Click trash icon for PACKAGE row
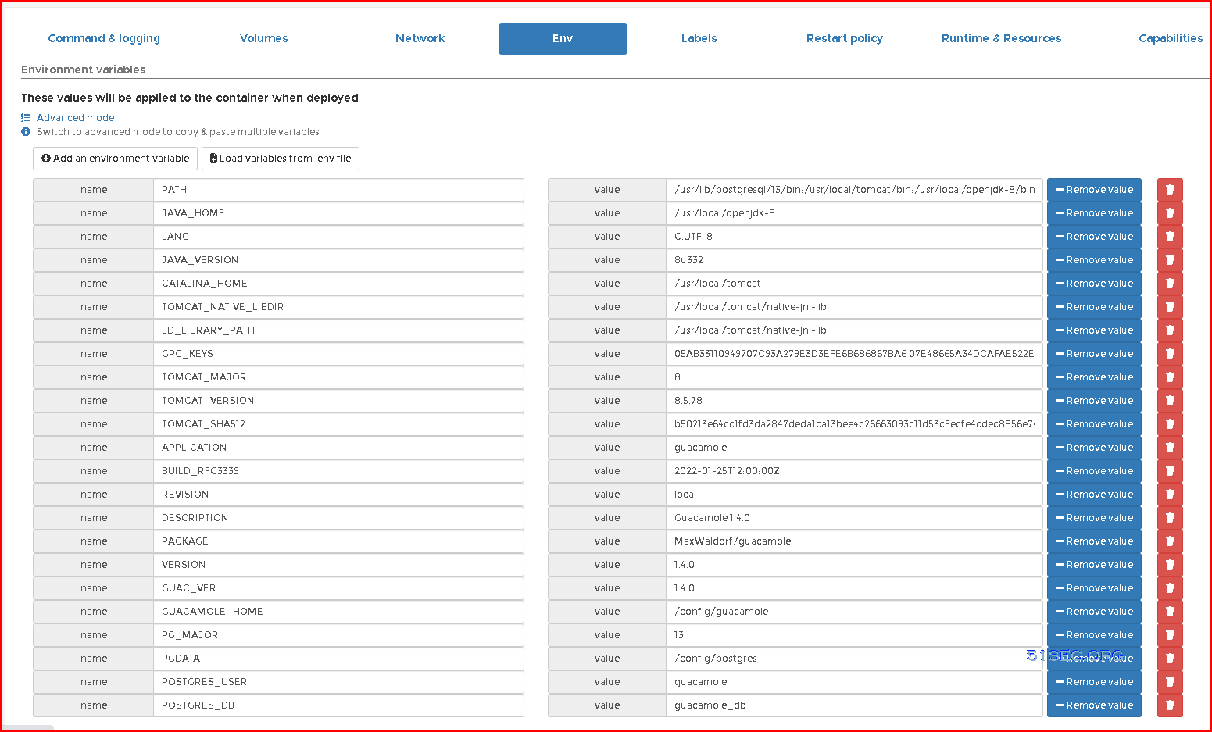 pyautogui.click(x=1170, y=541)
